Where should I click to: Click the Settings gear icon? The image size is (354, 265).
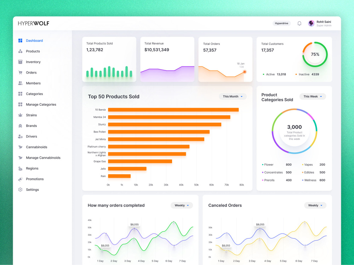[x=20, y=189]
